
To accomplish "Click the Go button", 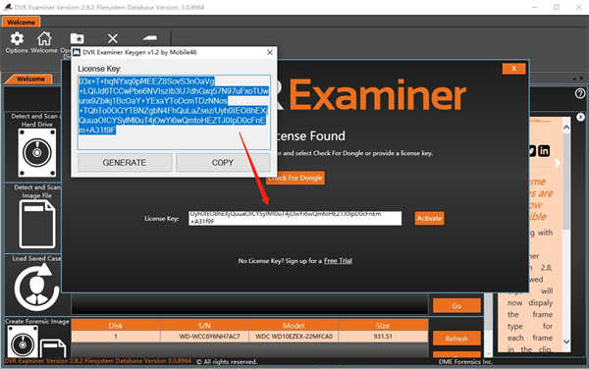I will [x=456, y=305].
